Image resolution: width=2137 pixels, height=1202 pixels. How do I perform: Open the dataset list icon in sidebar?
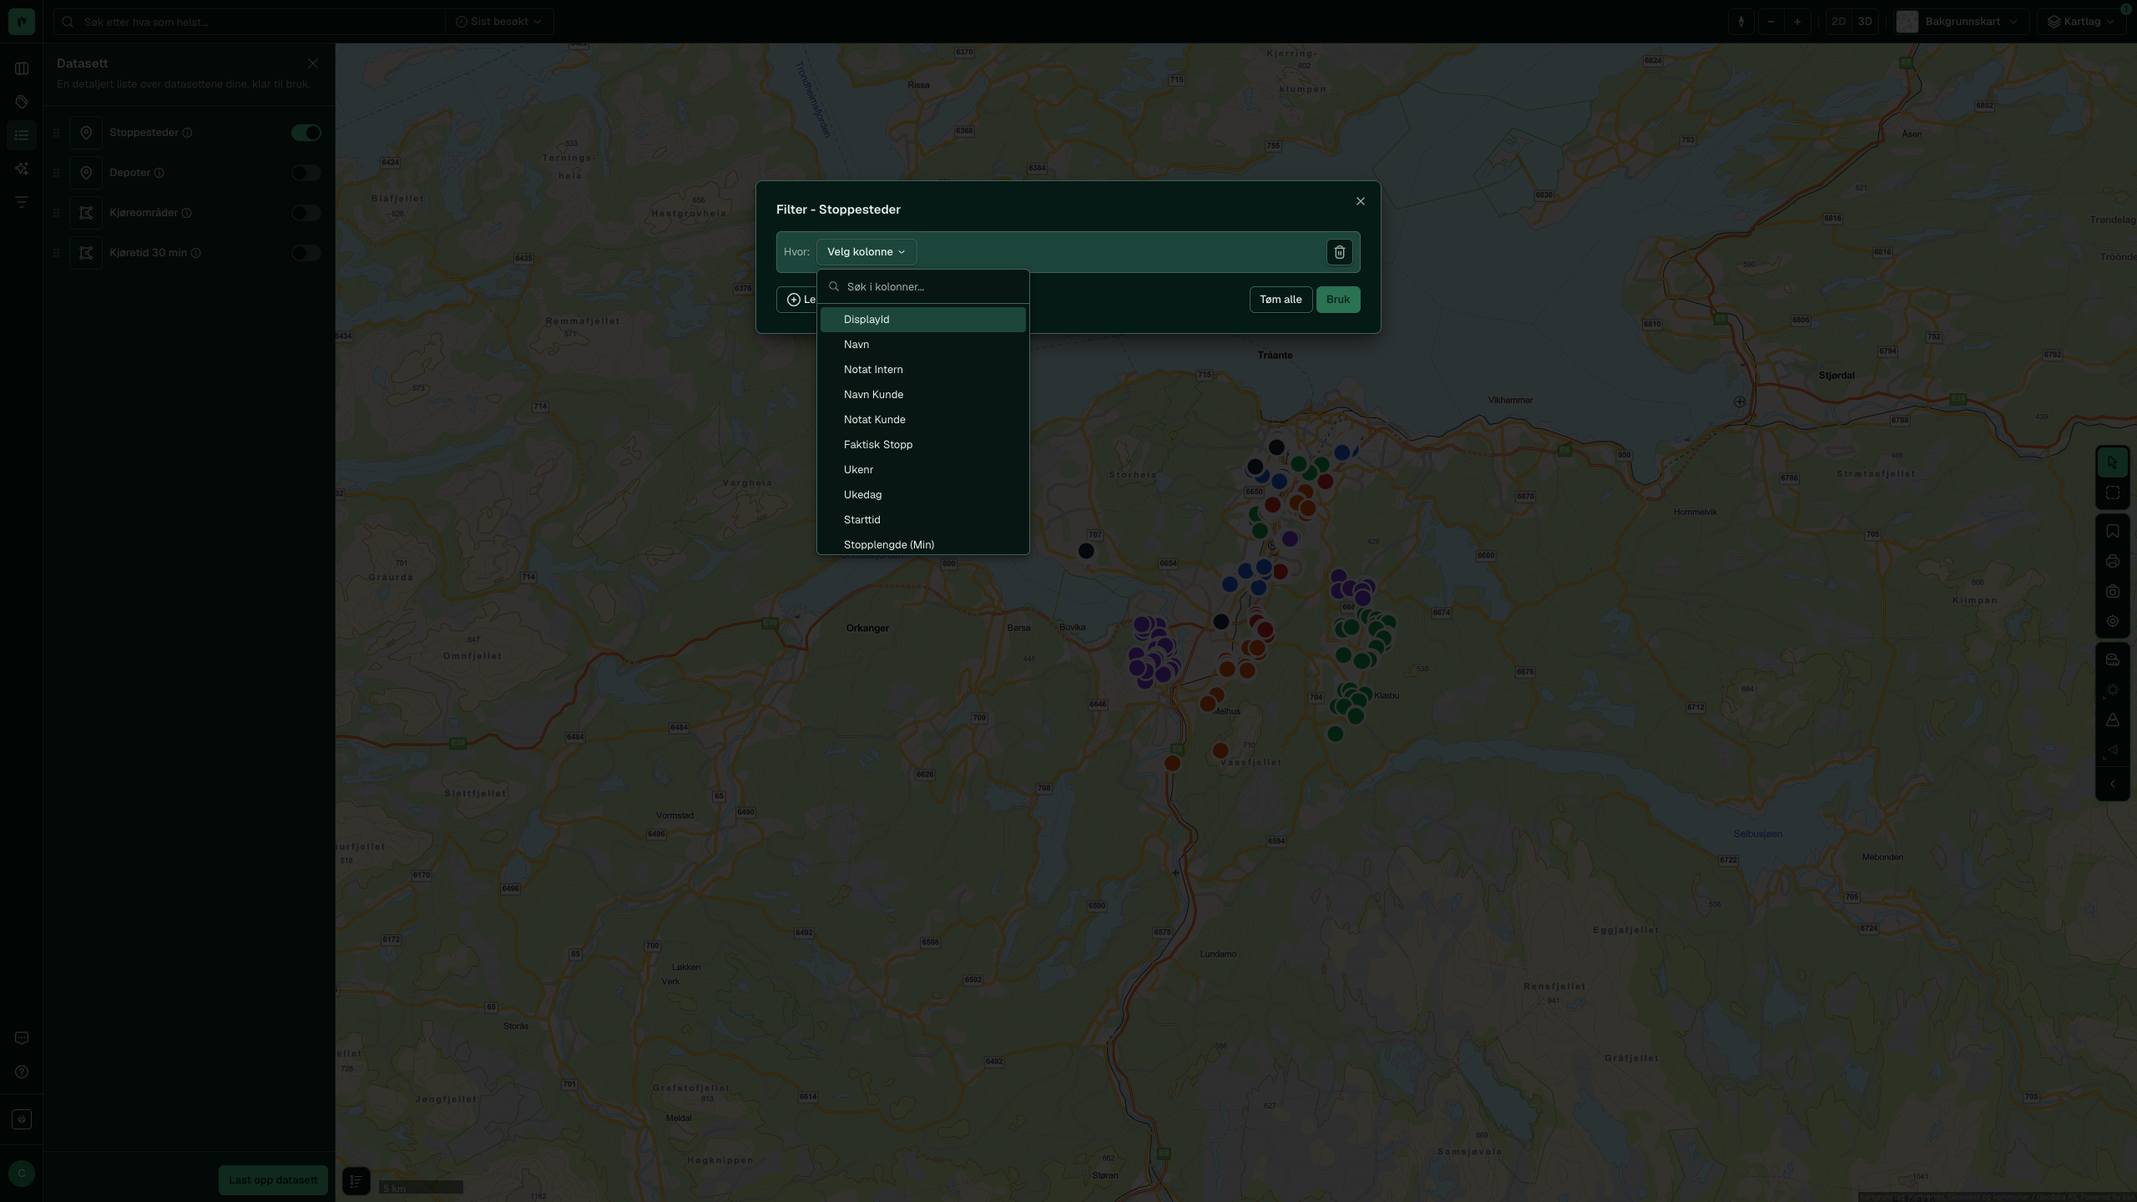click(x=22, y=135)
